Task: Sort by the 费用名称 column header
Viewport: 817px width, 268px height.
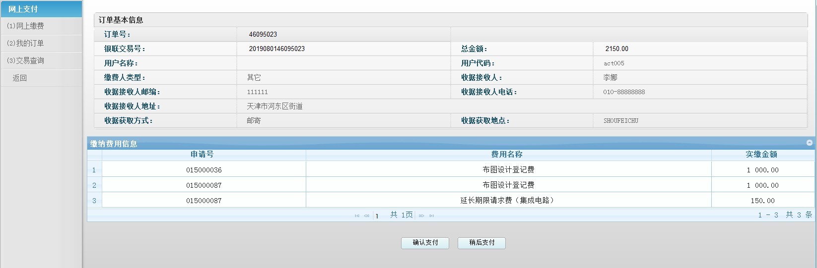Action: (x=507, y=155)
